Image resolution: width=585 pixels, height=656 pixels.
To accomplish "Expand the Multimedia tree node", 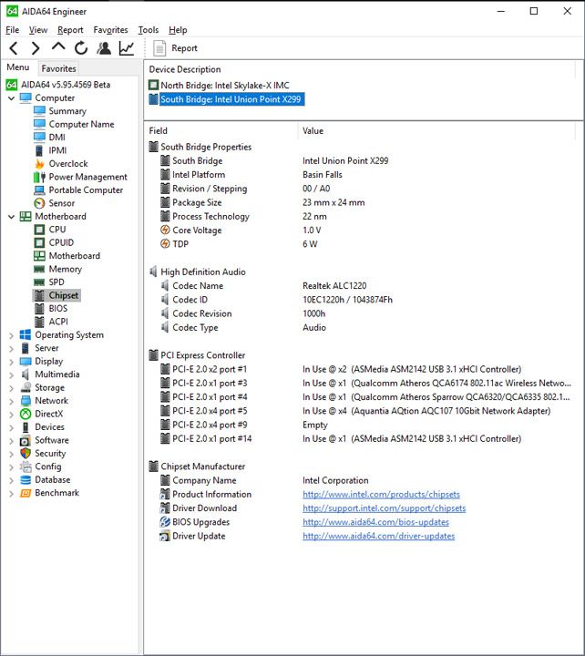I will tap(11, 374).
